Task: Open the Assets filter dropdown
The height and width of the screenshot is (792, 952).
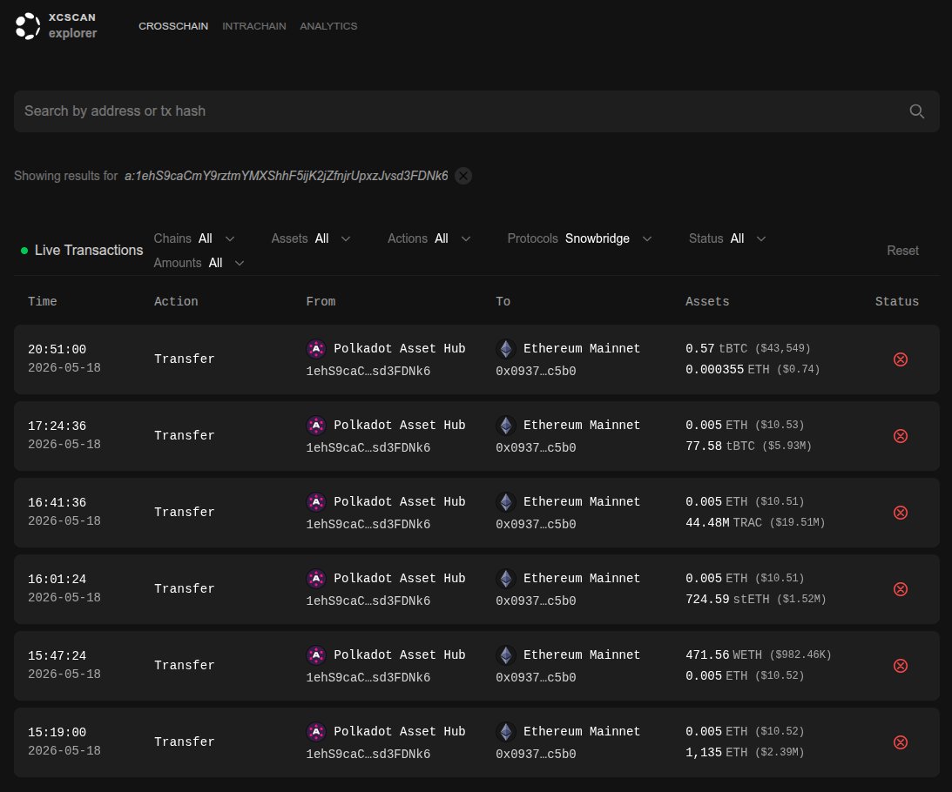Action: pos(311,238)
